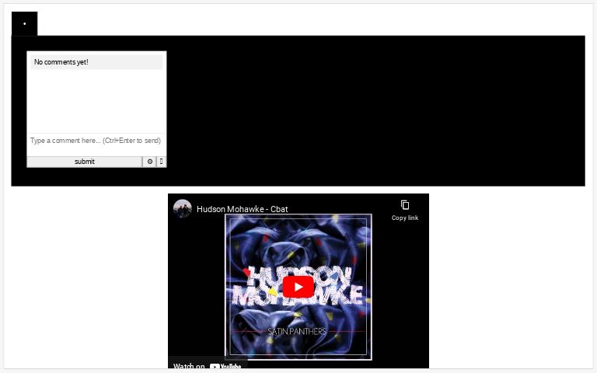Open the comment settings gear icon

click(x=150, y=162)
